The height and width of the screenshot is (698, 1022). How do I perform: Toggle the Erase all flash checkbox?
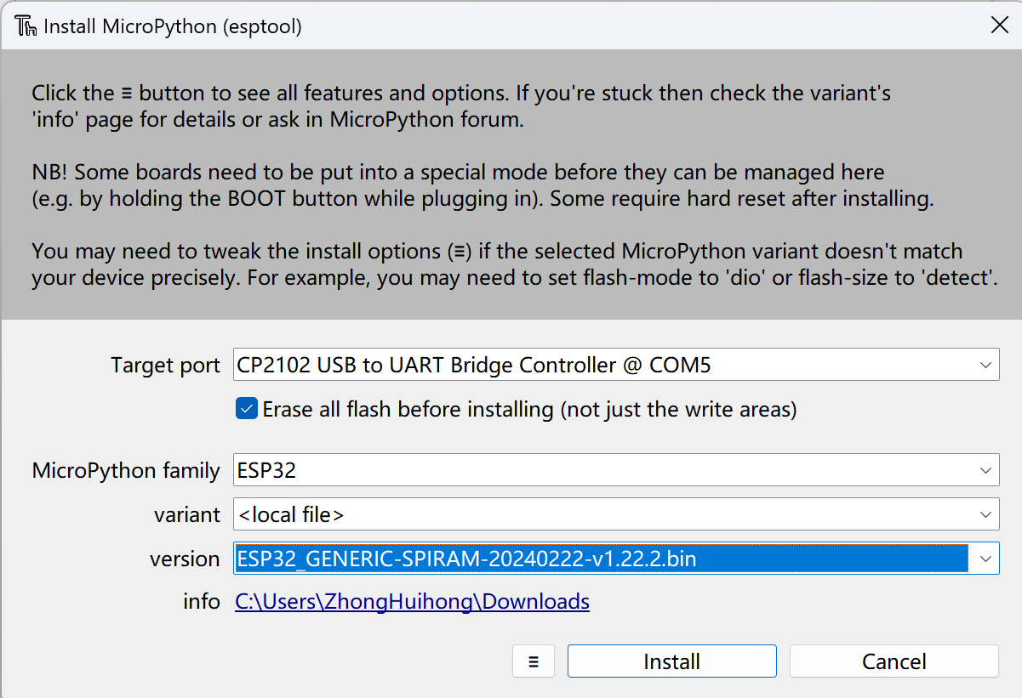coord(247,409)
